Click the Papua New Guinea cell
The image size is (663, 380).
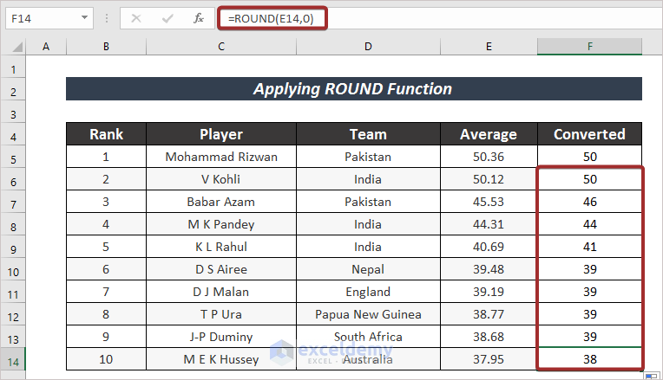click(x=368, y=314)
